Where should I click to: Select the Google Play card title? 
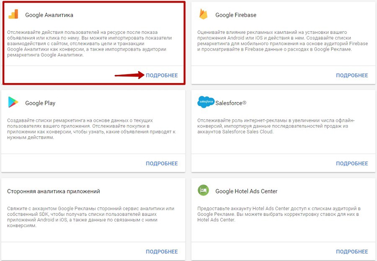pyautogui.click(x=40, y=103)
